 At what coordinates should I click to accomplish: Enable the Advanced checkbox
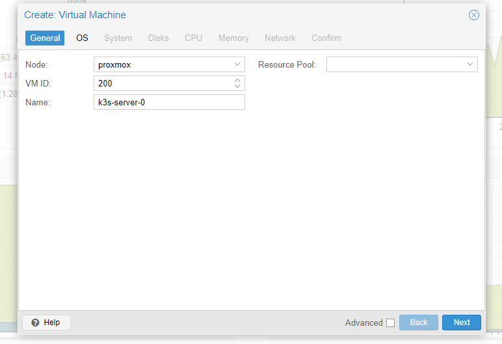(390, 323)
